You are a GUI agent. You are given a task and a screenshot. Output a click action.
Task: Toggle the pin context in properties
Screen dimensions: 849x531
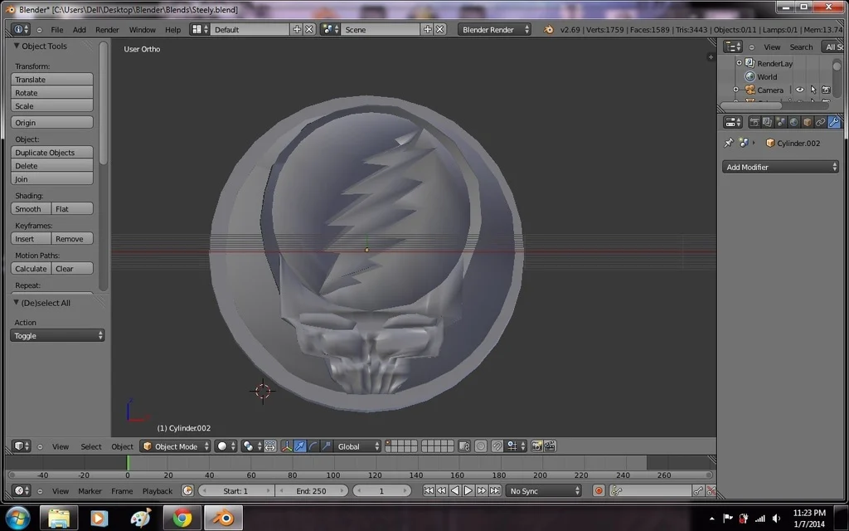click(x=729, y=143)
